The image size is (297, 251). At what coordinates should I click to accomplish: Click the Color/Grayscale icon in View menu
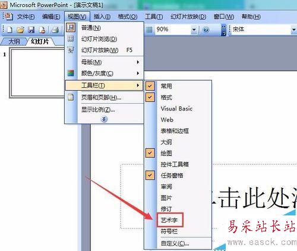(71, 73)
